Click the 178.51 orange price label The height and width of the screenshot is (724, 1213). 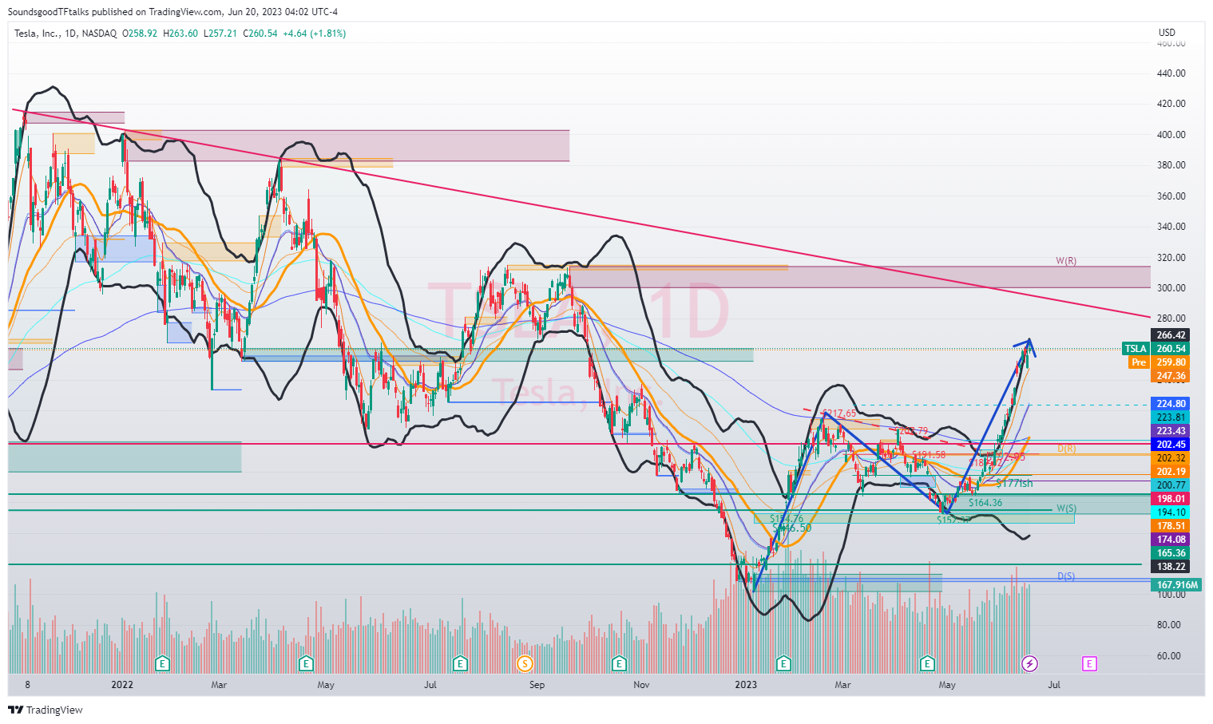click(x=1170, y=525)
